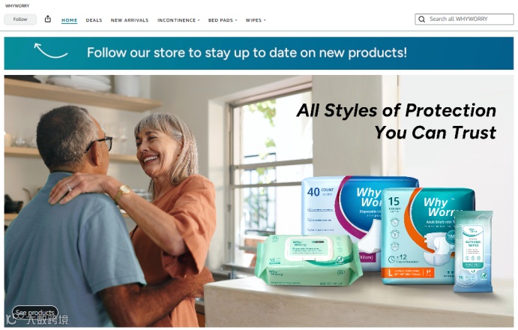The image size is (518, 330).
Task: Open the DEALS tab
Action: coord(94,20)
